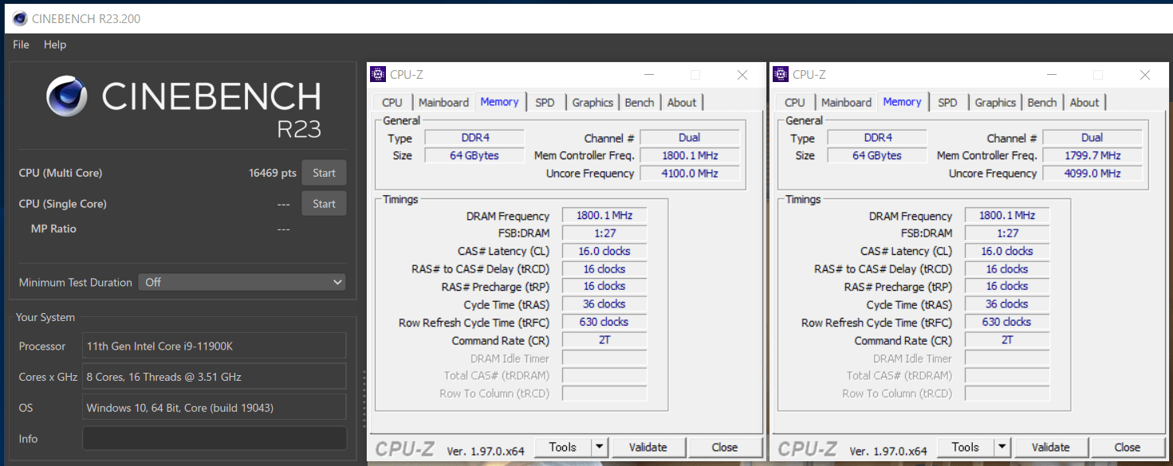This screenshot has width=1173, height=466.
Task: Click tRFC 630 clocks in right CPU-Z window
Action: click(x=1006, y=322)
